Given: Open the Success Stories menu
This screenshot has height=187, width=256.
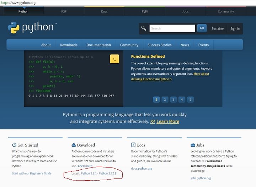Looking at the screenshot, I should 160,45.
